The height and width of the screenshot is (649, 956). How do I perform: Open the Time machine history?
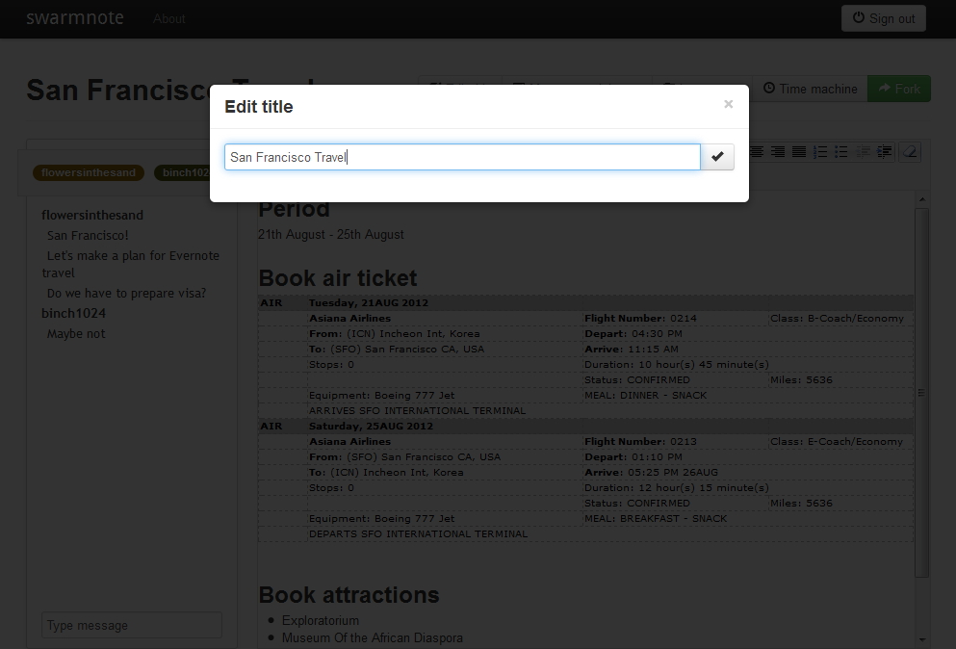[x=811, y=89]
